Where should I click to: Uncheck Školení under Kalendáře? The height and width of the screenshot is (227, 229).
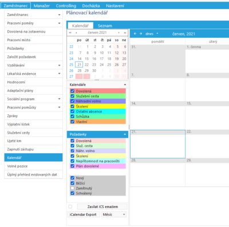73,106
